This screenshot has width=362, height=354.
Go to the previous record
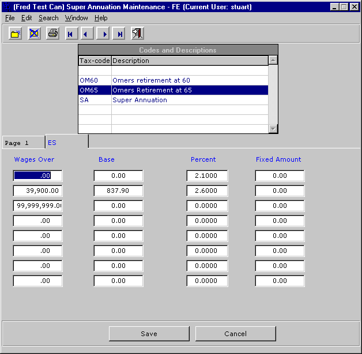86,34
